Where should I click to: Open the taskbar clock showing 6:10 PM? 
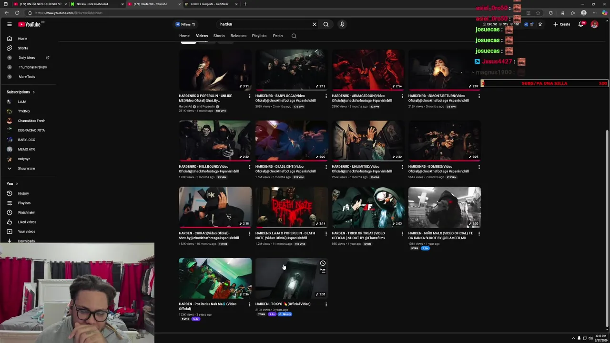click(x=600, y=338)
